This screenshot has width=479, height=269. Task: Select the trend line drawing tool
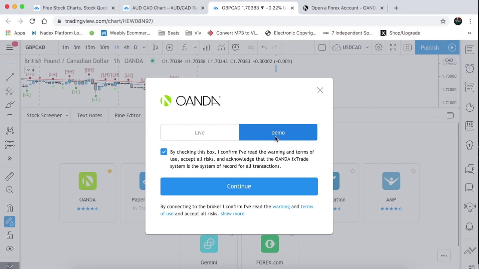10,77
